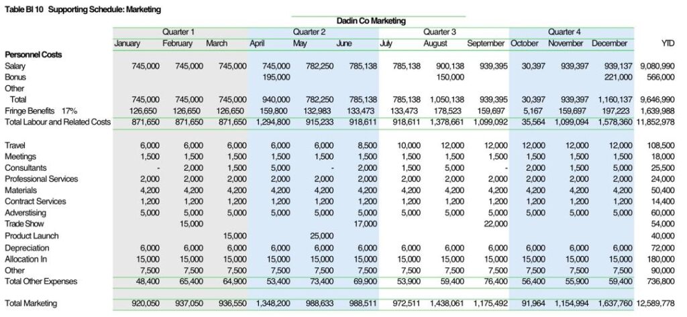Click the 'Contract Services' row label
This screenshot has width=687, height=317.
(x=36, y=202)
